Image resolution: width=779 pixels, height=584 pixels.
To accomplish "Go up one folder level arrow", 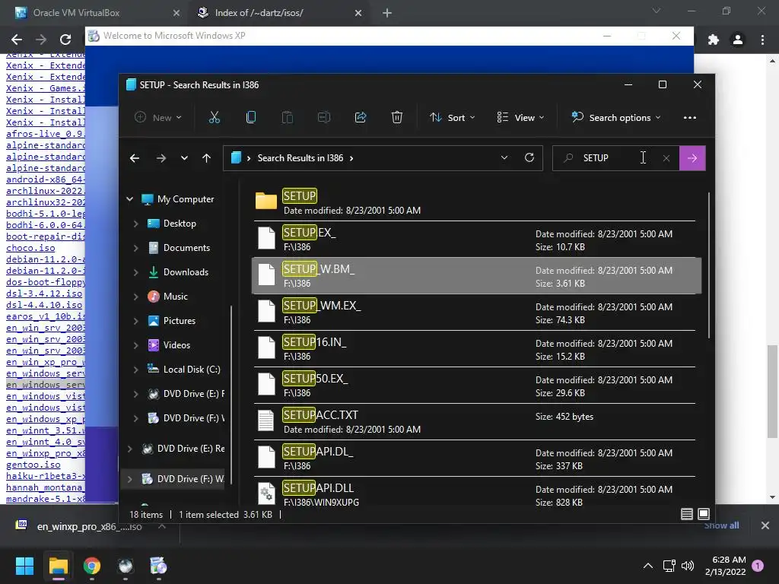I will 207,158.
